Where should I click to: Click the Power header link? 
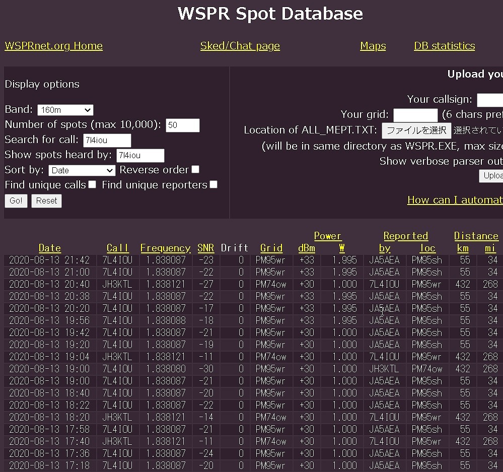coord(327,236)
